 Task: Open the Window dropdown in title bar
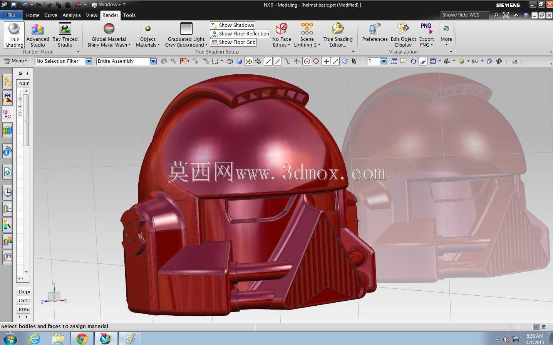point(106,5)
